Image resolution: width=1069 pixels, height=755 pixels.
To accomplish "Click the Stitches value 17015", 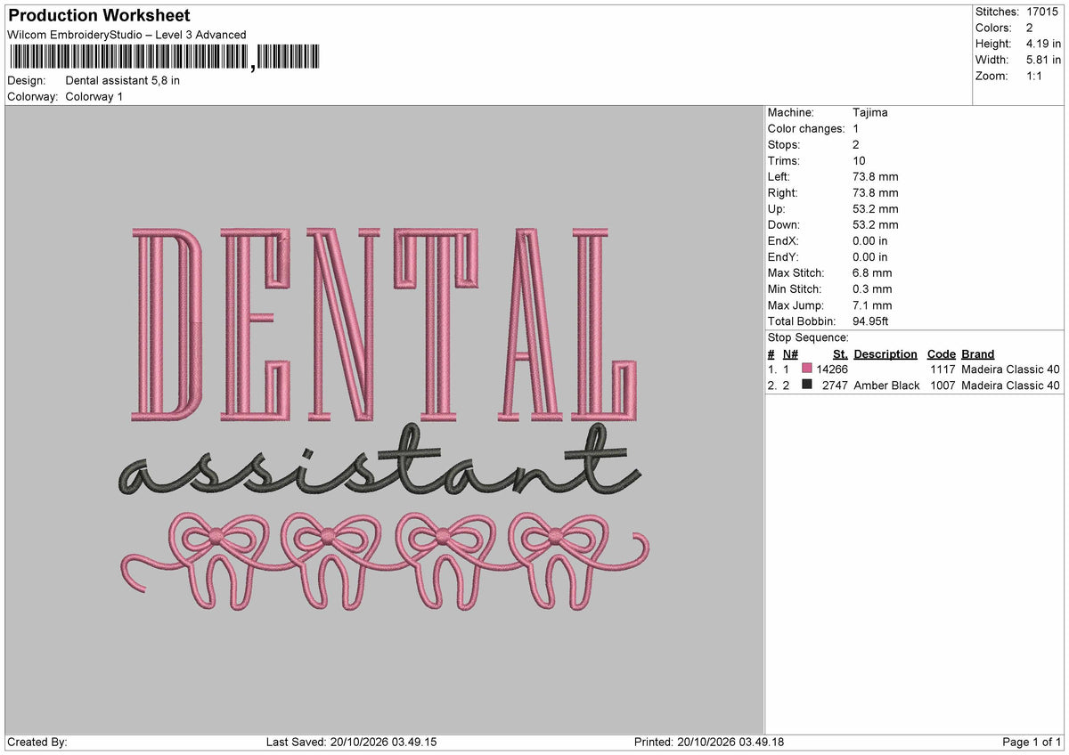I will click(1042, 12).
